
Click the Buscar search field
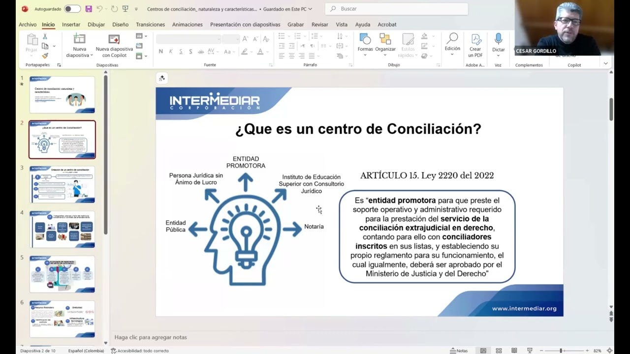pyautogui.click(x=397, y=9)
